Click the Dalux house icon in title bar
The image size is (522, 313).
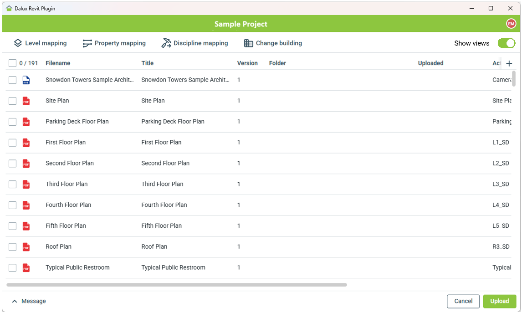tap(9, 8)
